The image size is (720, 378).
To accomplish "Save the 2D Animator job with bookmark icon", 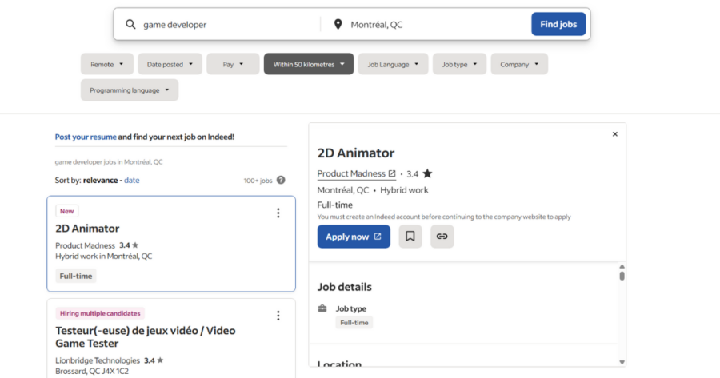I will [x=410, y=237].
